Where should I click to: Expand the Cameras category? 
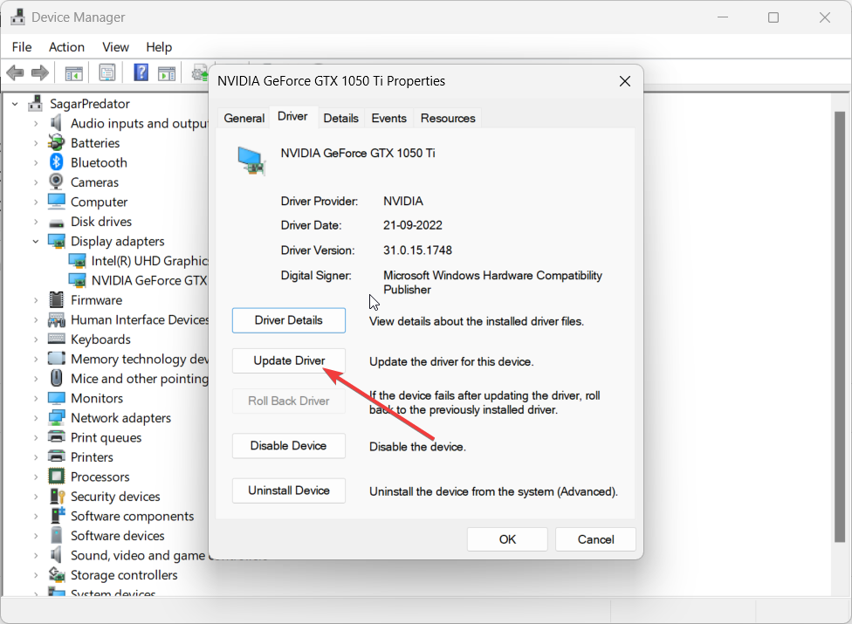[x=35, y=182]
